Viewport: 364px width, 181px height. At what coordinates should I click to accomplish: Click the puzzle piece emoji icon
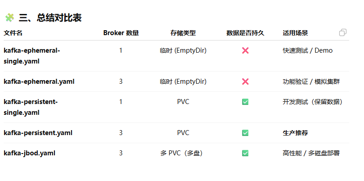tap(9, 18)
